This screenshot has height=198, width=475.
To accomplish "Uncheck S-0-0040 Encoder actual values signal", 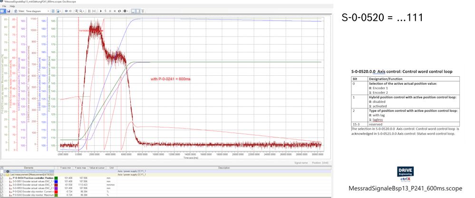I will coord(2,185).
